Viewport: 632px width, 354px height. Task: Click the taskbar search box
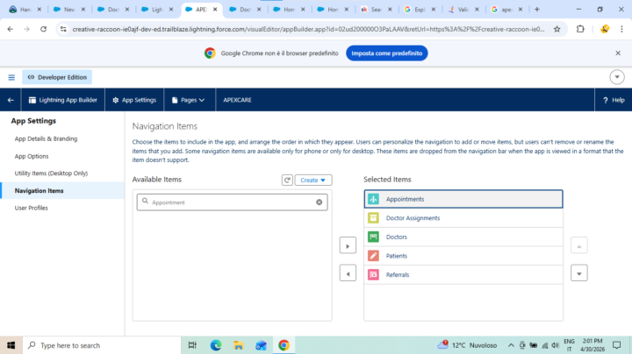pyautogui.click(x=102, y=345)
